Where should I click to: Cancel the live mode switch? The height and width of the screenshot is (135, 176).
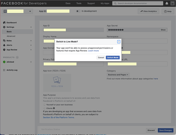[x=101, y=58]
